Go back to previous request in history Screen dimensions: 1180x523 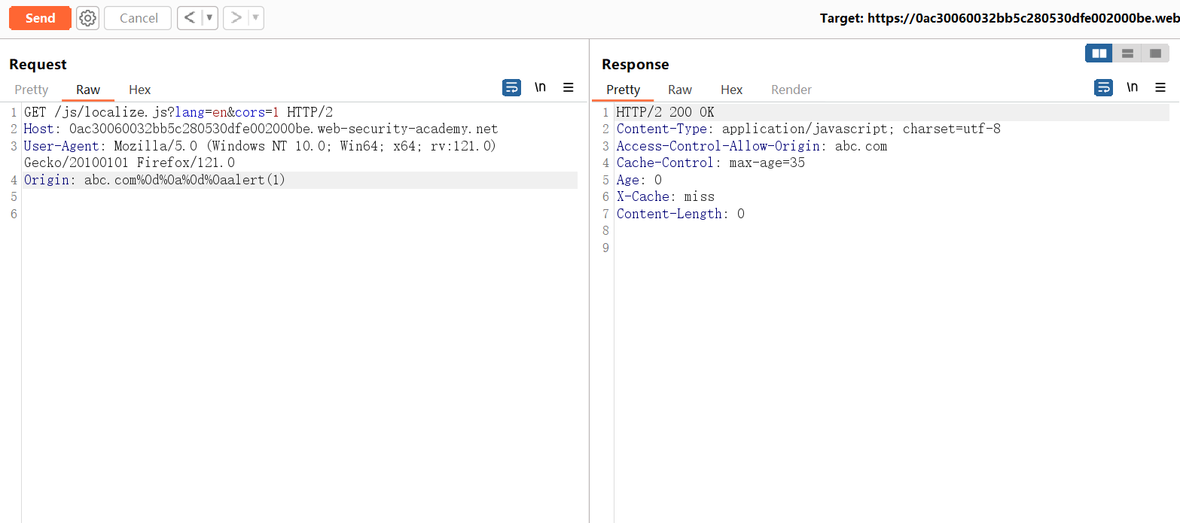point(190,18)
